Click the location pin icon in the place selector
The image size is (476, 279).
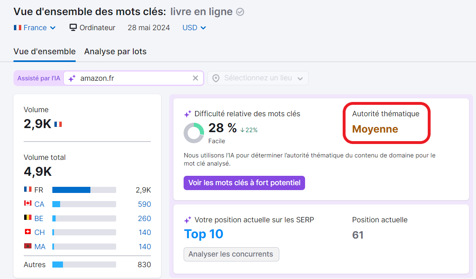pyautogui.click(x=216, y=78)
